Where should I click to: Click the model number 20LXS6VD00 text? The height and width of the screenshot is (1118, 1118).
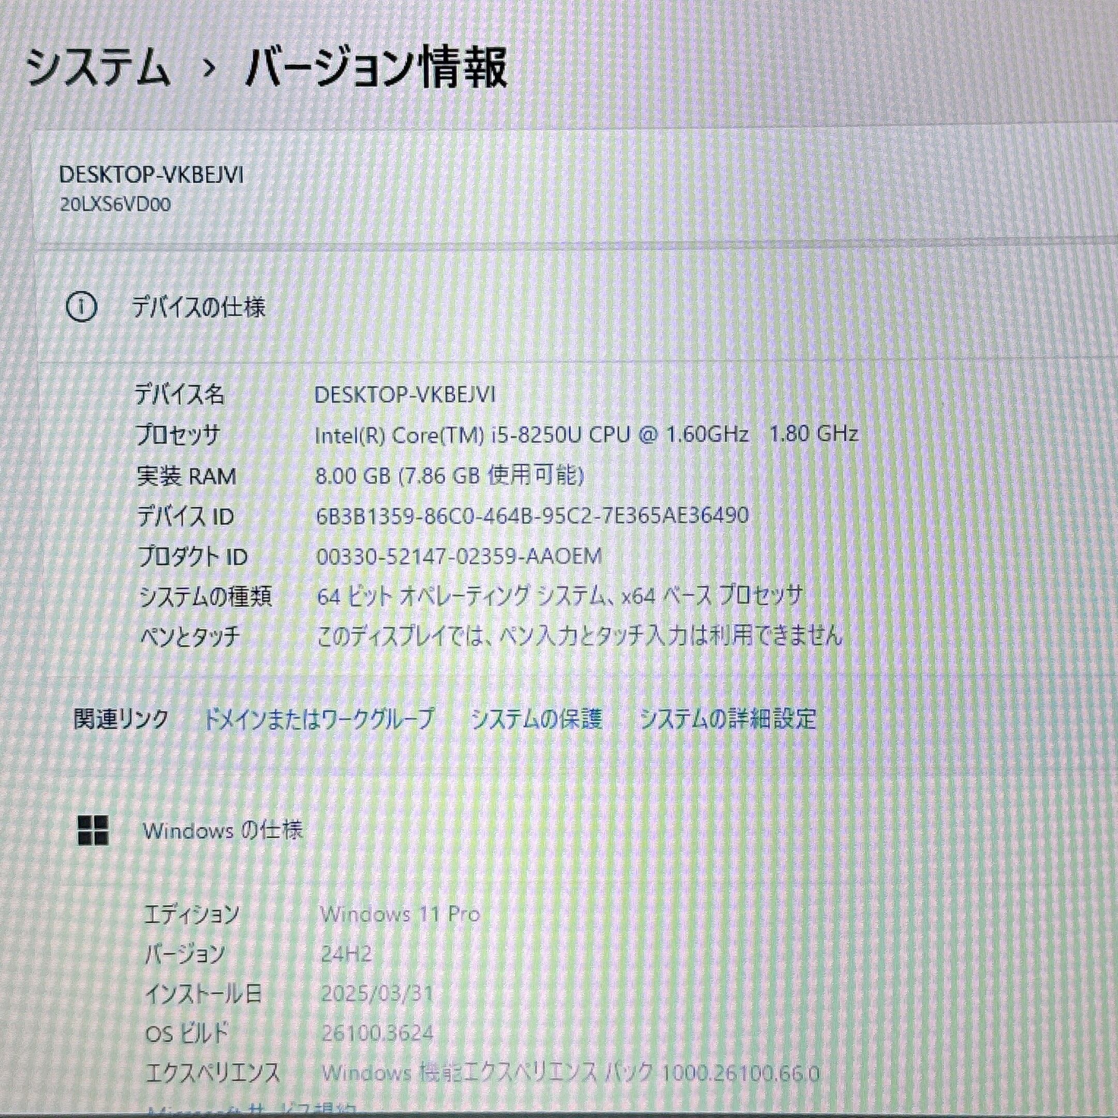[116, 205]
